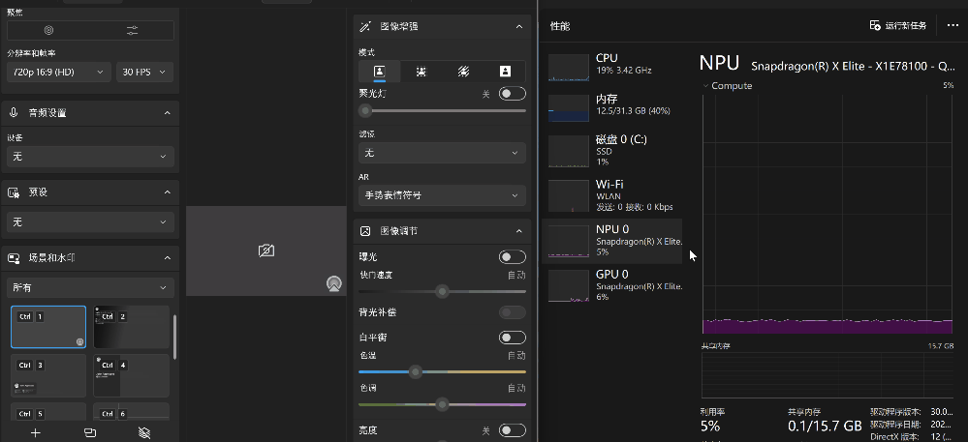Select CPU in the performance list

click(614, 65)
